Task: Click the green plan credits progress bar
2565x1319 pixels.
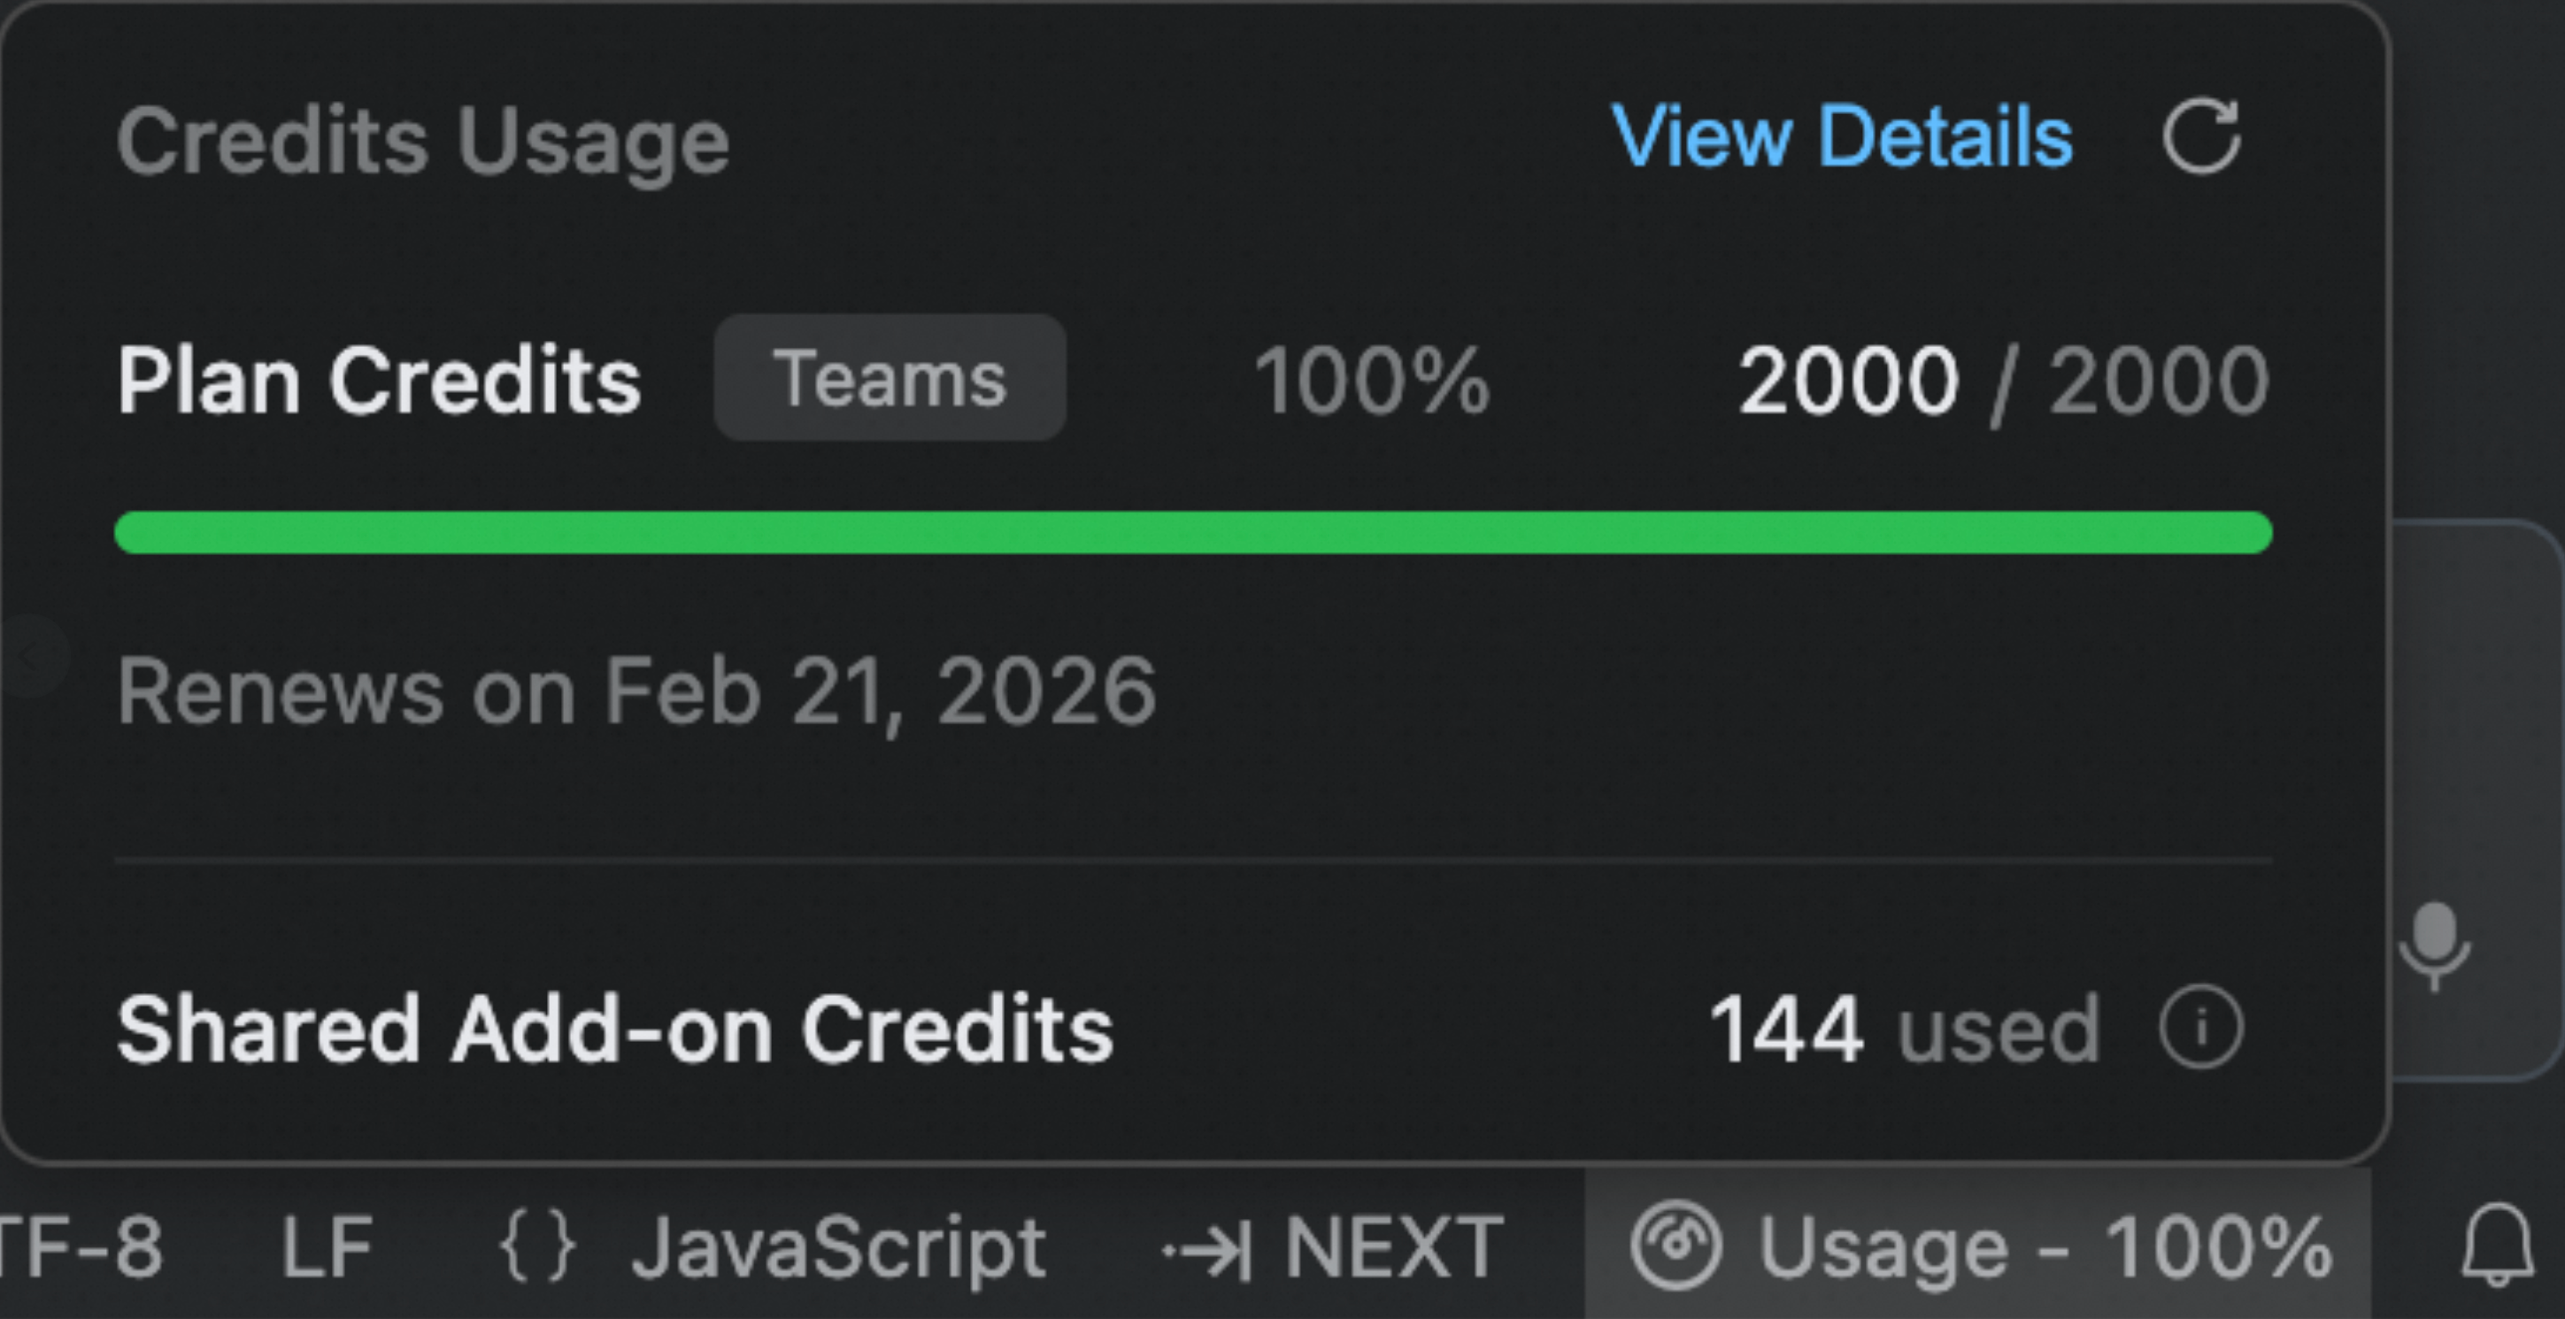Action: coord(1193,533)
